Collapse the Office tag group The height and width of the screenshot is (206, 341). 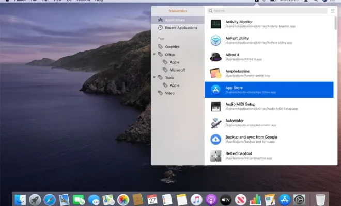point(154,54)
